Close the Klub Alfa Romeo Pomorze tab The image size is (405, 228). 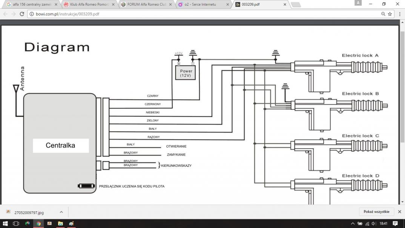[113, 5]
